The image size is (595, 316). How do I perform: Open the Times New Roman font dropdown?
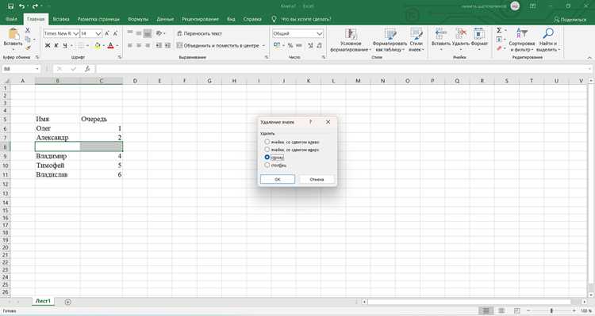click(76, 34)
